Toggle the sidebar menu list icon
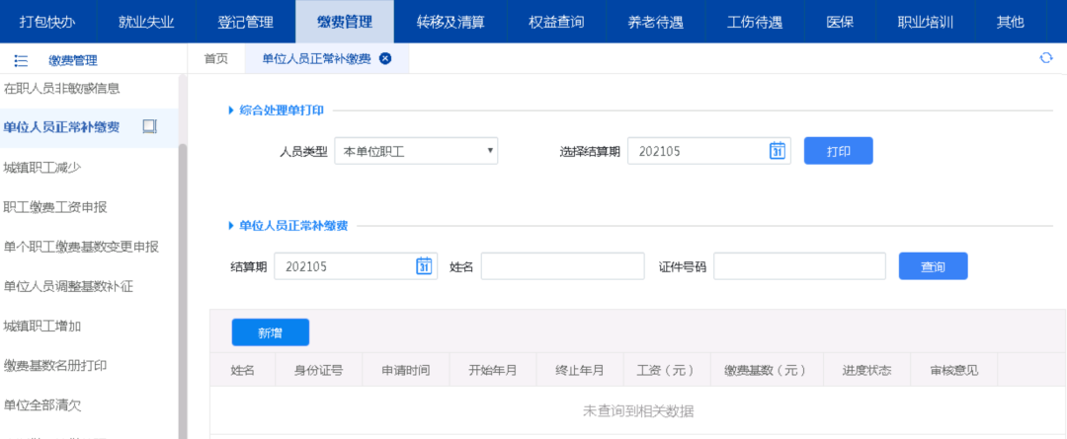 pos(21,60)
